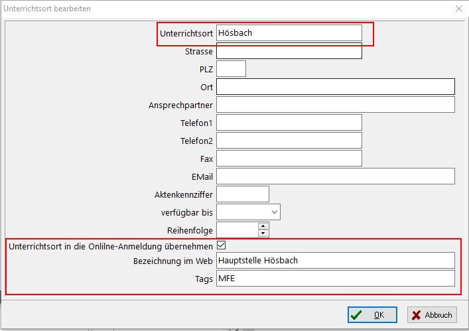Select the Tags field containing MFE
This screenshot has width=469, height=331.
pyautogui.click(x=335, y=279)
